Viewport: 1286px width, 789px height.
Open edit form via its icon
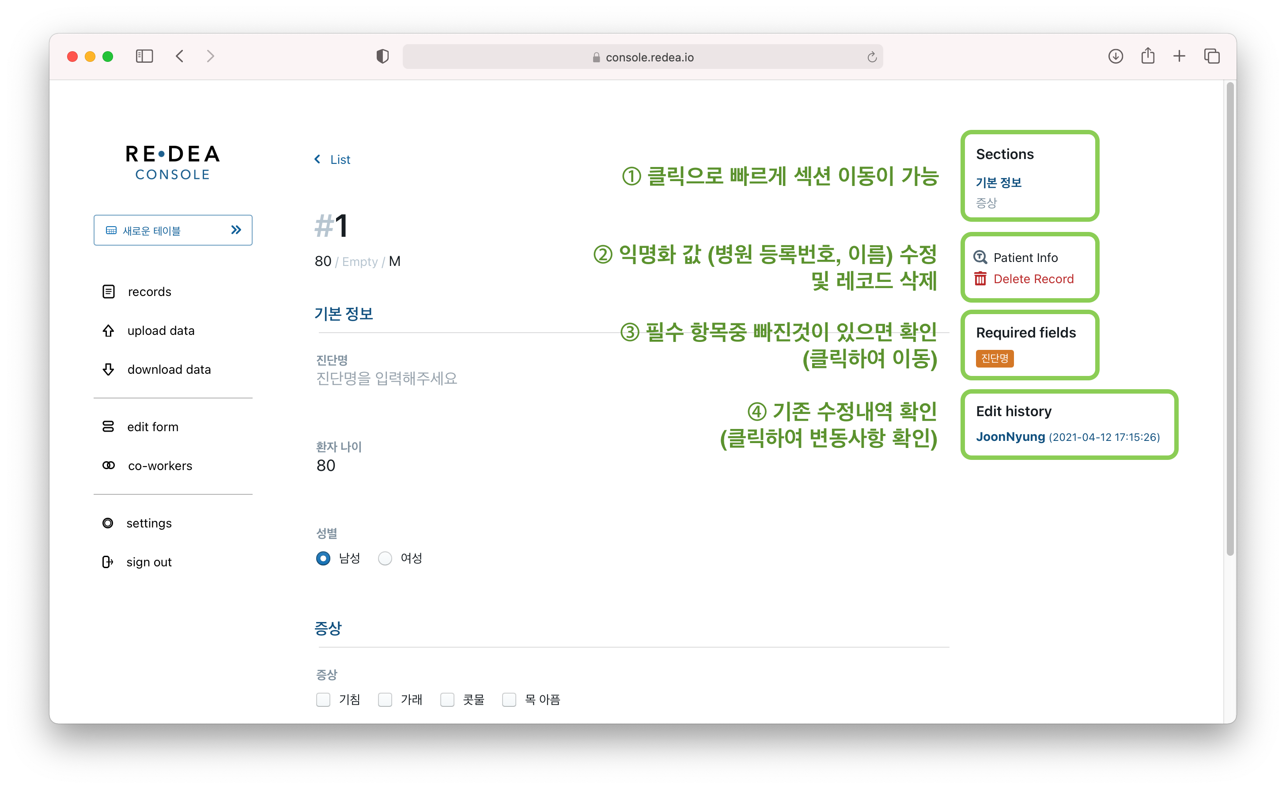coord(108,427)
